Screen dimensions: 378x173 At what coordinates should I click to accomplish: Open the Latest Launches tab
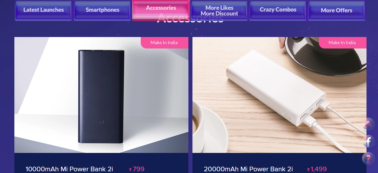(43, 11)
